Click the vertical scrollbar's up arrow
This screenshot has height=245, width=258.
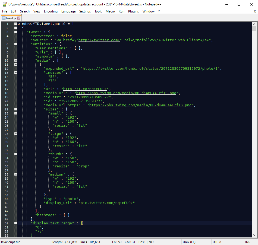[254, 24]
